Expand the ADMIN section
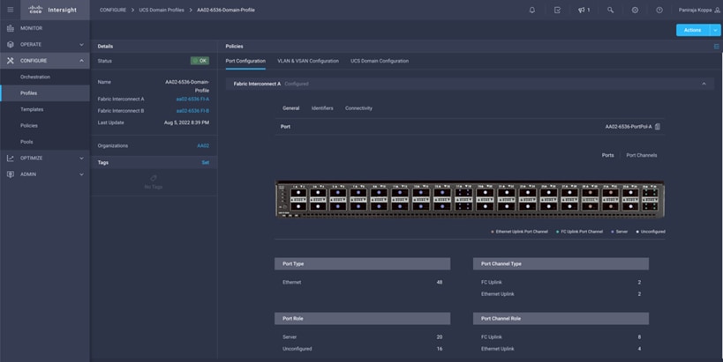 pyautogui.click(x=81, y=174)
